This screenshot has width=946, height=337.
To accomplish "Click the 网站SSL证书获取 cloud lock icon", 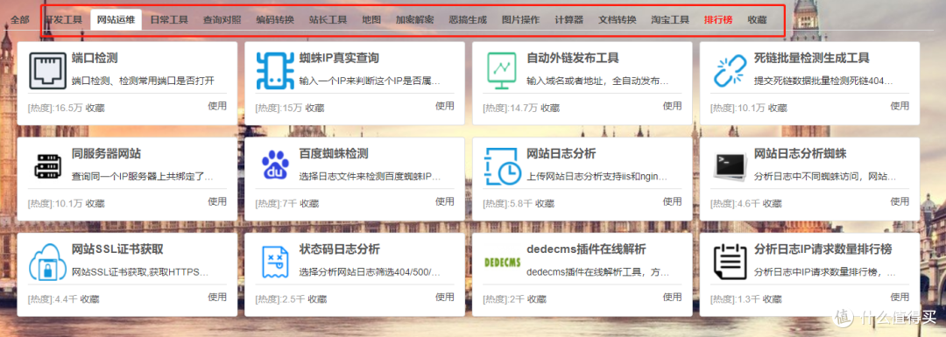I will click(x=47, y=262).
